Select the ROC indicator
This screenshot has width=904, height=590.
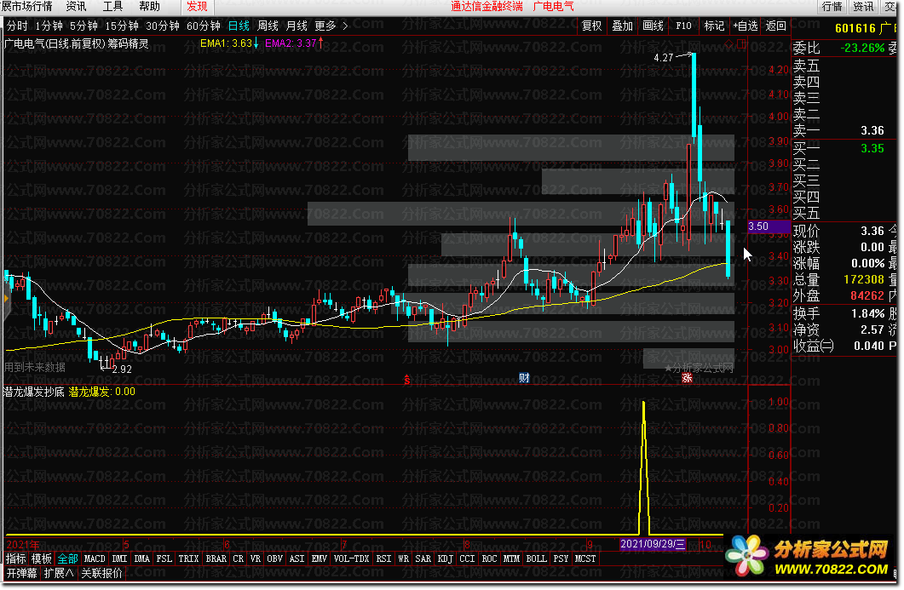coord(489,558)
